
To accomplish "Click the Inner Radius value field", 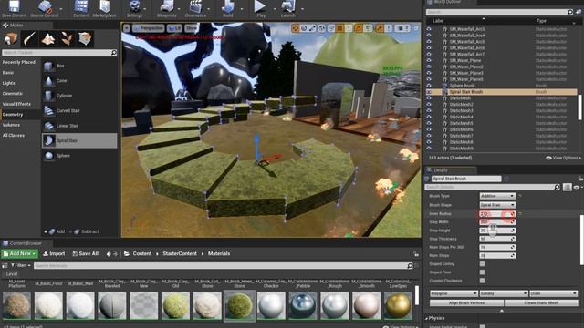I will [x=497, y=214].
